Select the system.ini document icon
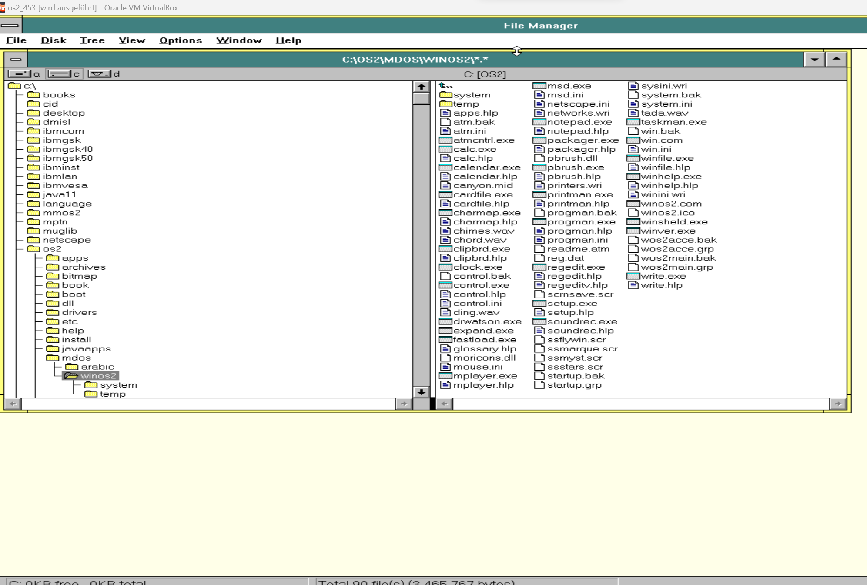The image size is (867, 585). coord(633,104)
